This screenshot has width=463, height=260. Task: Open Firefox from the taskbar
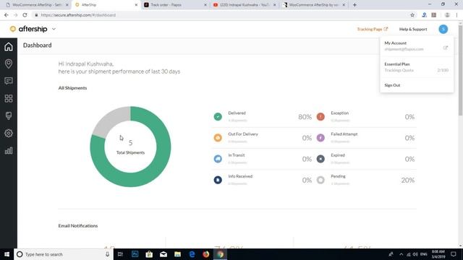(x=205, y=254)
